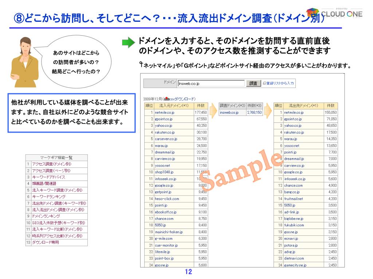Image resolution: width=373 pixels, height=279 pixels.
Task: Open 流入キーワード調査(ドメイン別) in the feature list
Action: tap(57, 190)
